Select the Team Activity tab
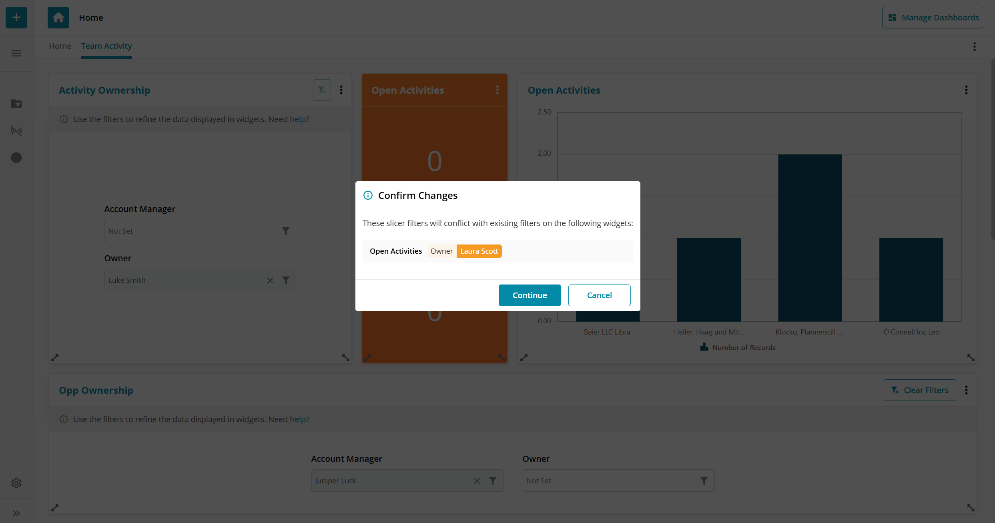 [106, 46]
